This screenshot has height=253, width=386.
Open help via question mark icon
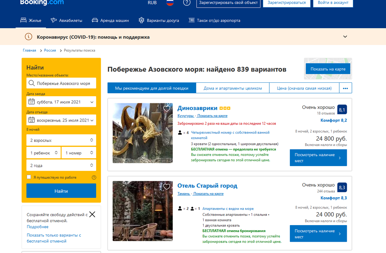(187, 3)
